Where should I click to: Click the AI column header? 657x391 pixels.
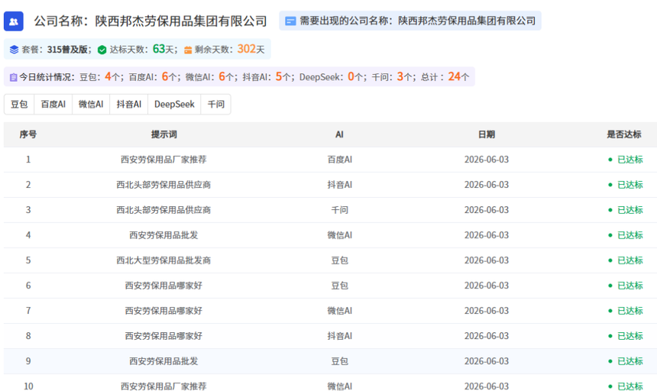339,134
